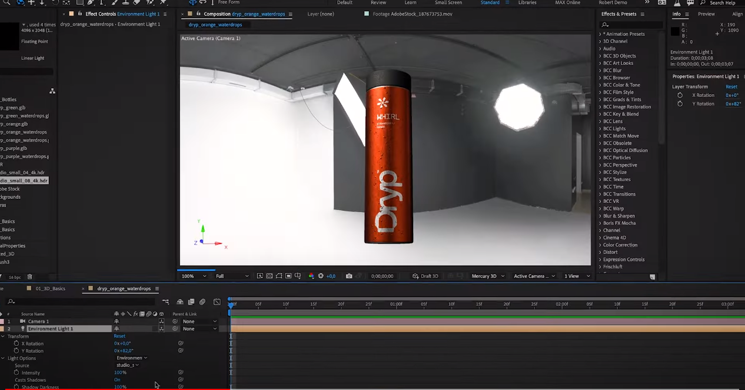Delete item with project panel trash icon
The width and height of the screenshot is (745, 390).
(30, 276)
